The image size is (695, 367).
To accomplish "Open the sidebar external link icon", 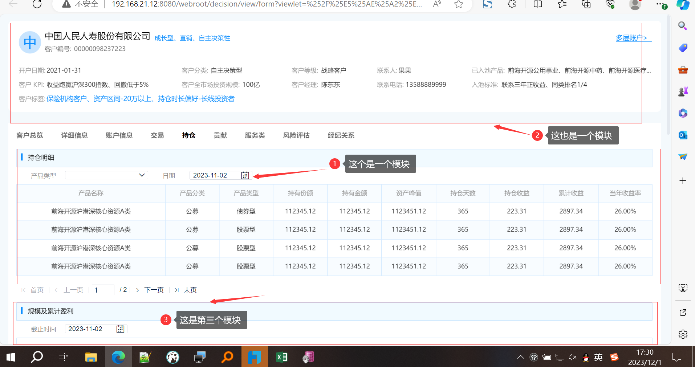I will [683, 313].
